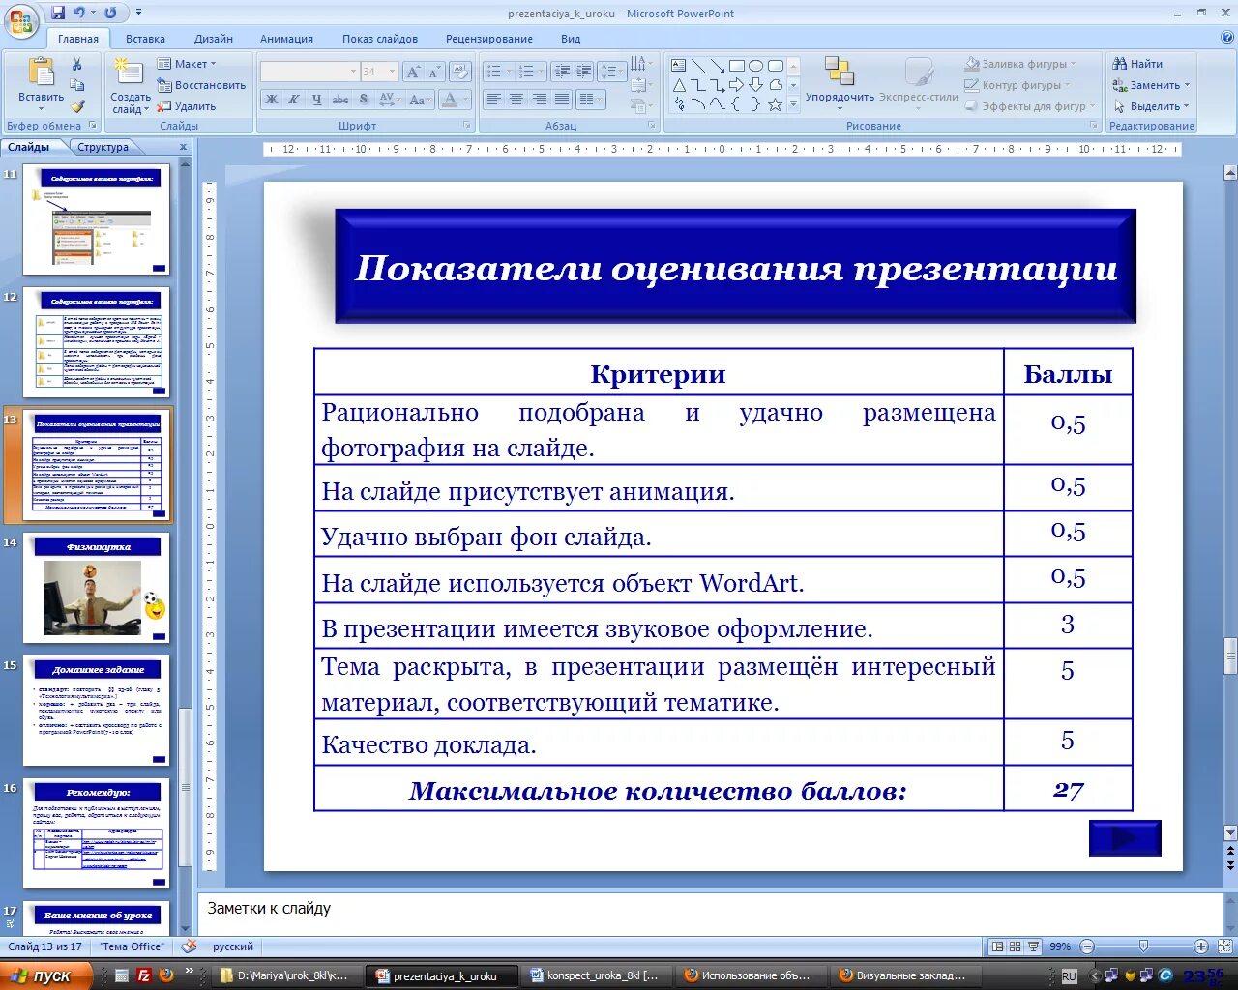Increase font size with the large A
Screen dimensions: 1238x990
click(x=413, y=72)
